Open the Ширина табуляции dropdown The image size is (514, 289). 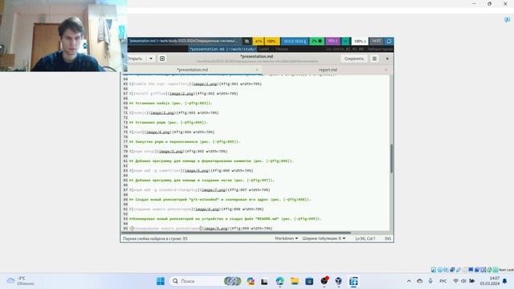click(324, 238)
